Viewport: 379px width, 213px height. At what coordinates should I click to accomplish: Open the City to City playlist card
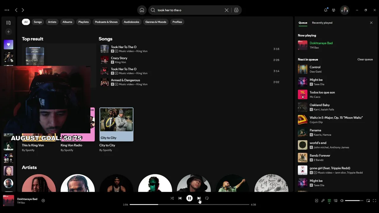[x=116, y=130]
